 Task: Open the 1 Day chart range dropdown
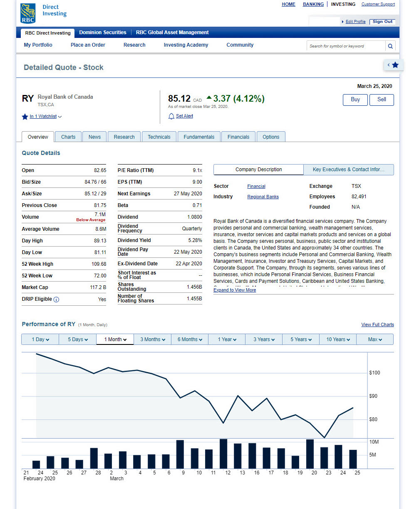(40, 339)
